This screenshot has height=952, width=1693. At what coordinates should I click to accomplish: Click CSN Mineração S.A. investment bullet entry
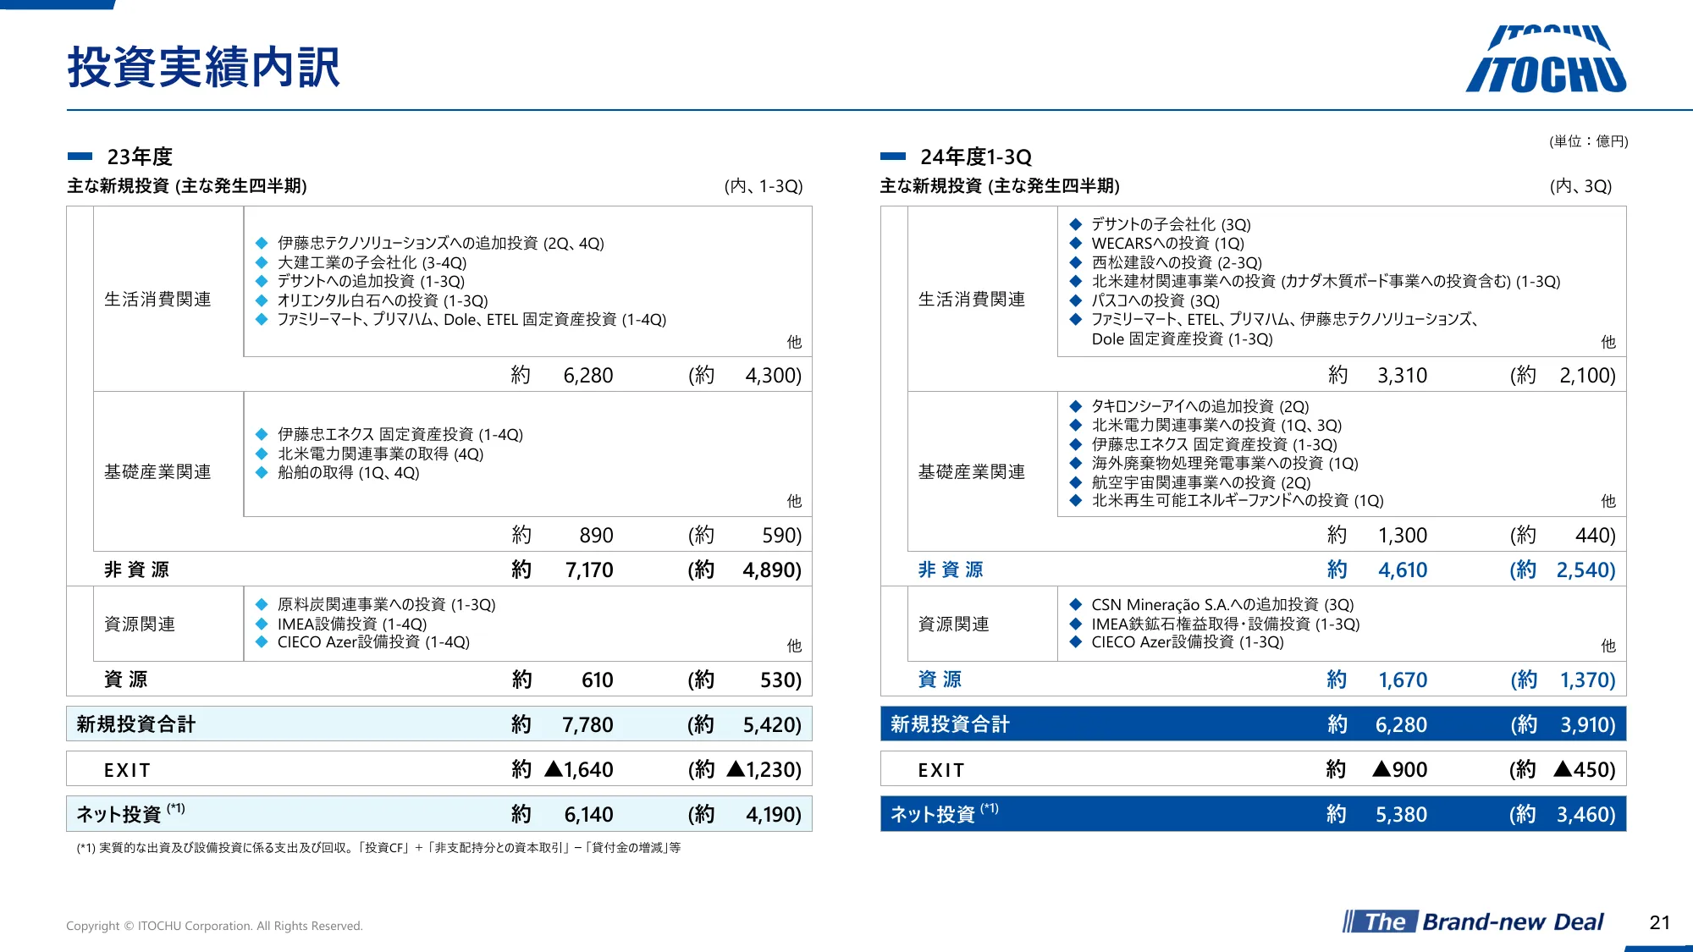pos(1221,604)
